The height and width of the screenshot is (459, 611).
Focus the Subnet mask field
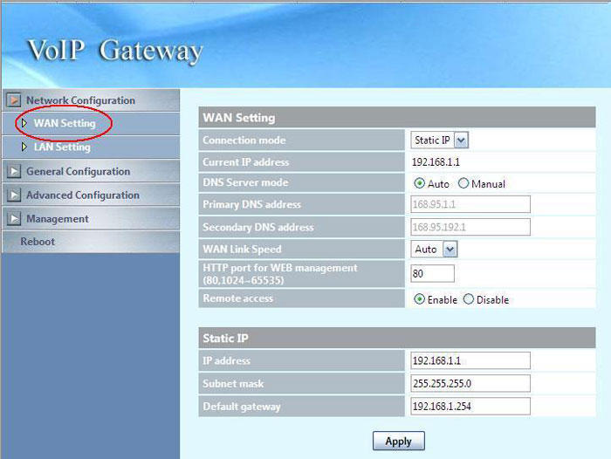[470, 384]
